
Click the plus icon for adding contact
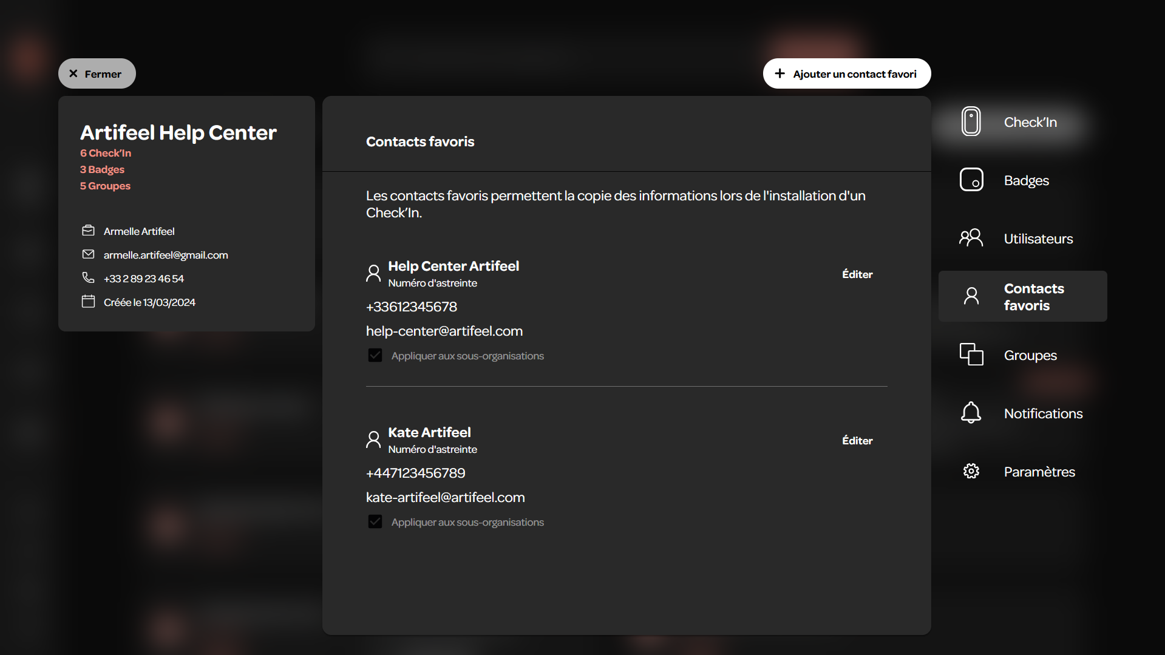[x=780, y=73]
